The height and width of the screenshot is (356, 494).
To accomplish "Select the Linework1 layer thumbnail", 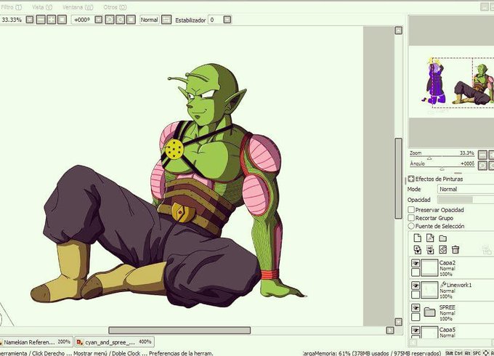I will pos(430,290).
